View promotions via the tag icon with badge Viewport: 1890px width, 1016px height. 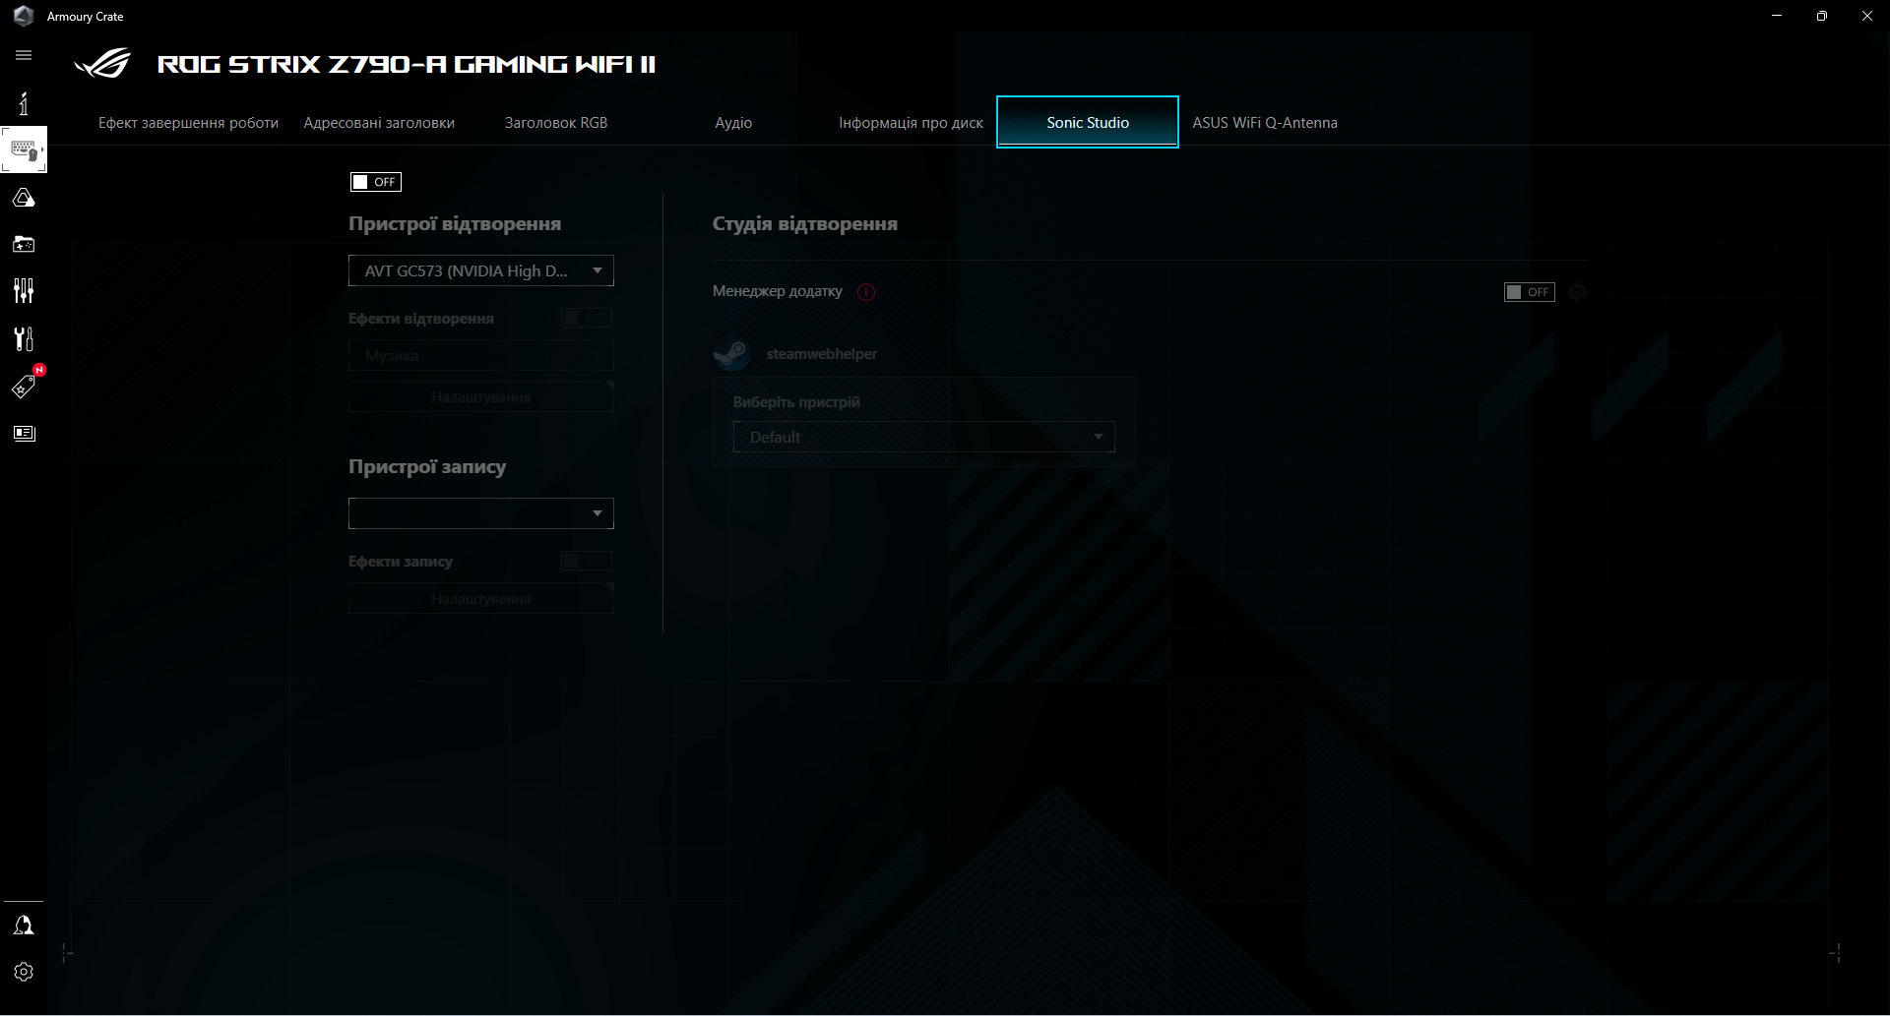24,386
